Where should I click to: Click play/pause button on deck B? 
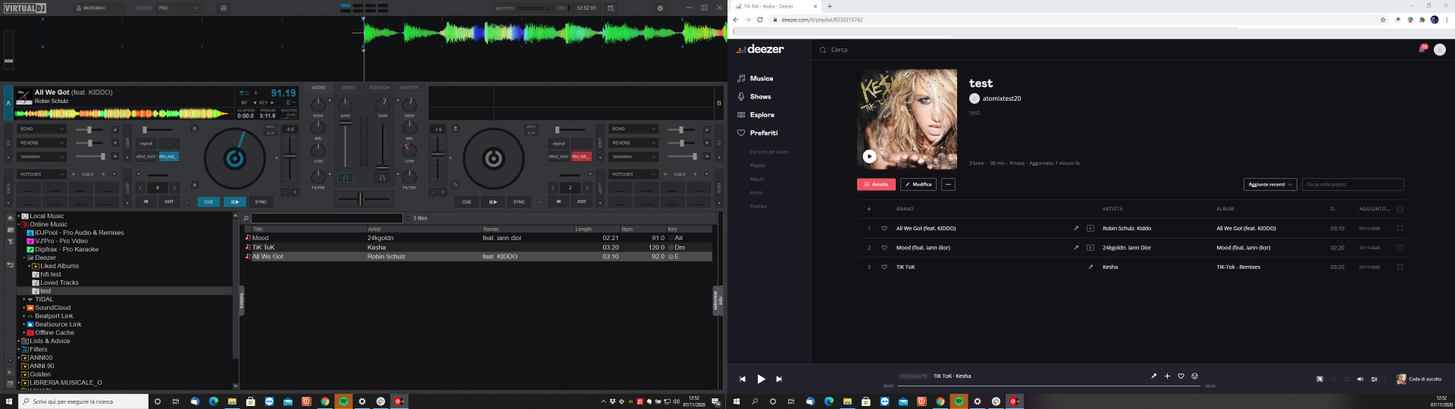point(493,202)
